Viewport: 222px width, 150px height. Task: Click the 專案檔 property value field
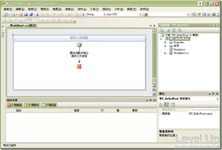[204, 114]
